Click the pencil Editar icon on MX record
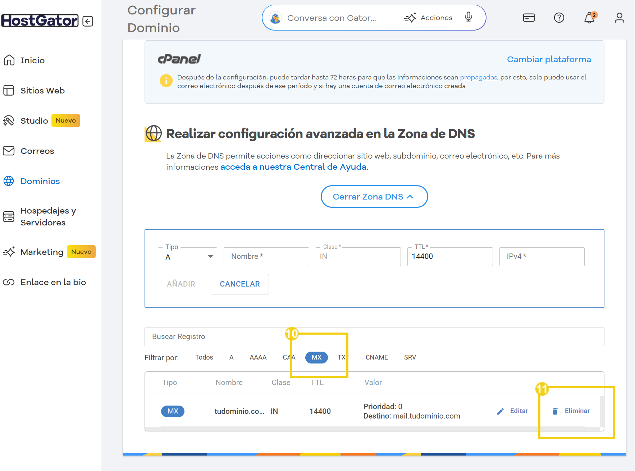 (x=501, y=411)
